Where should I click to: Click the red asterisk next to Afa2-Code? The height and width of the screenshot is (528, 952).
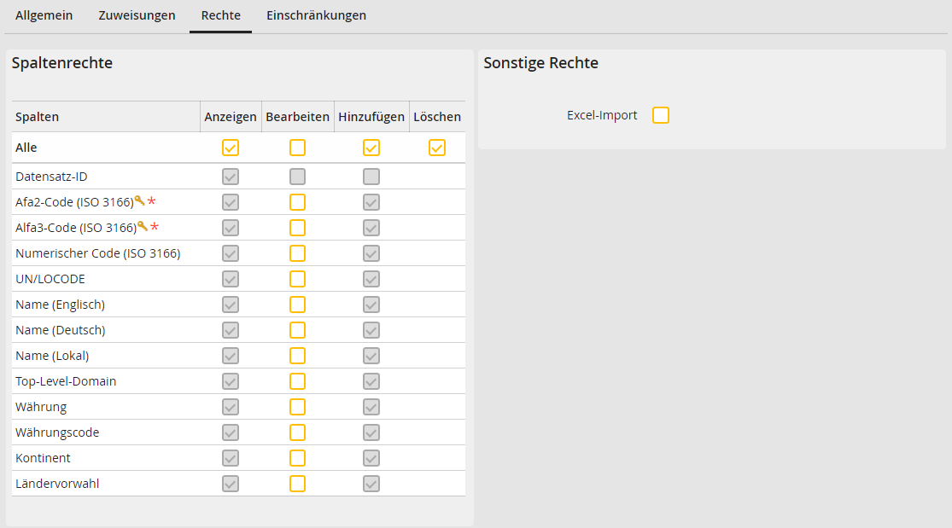(x=151, y=202)
